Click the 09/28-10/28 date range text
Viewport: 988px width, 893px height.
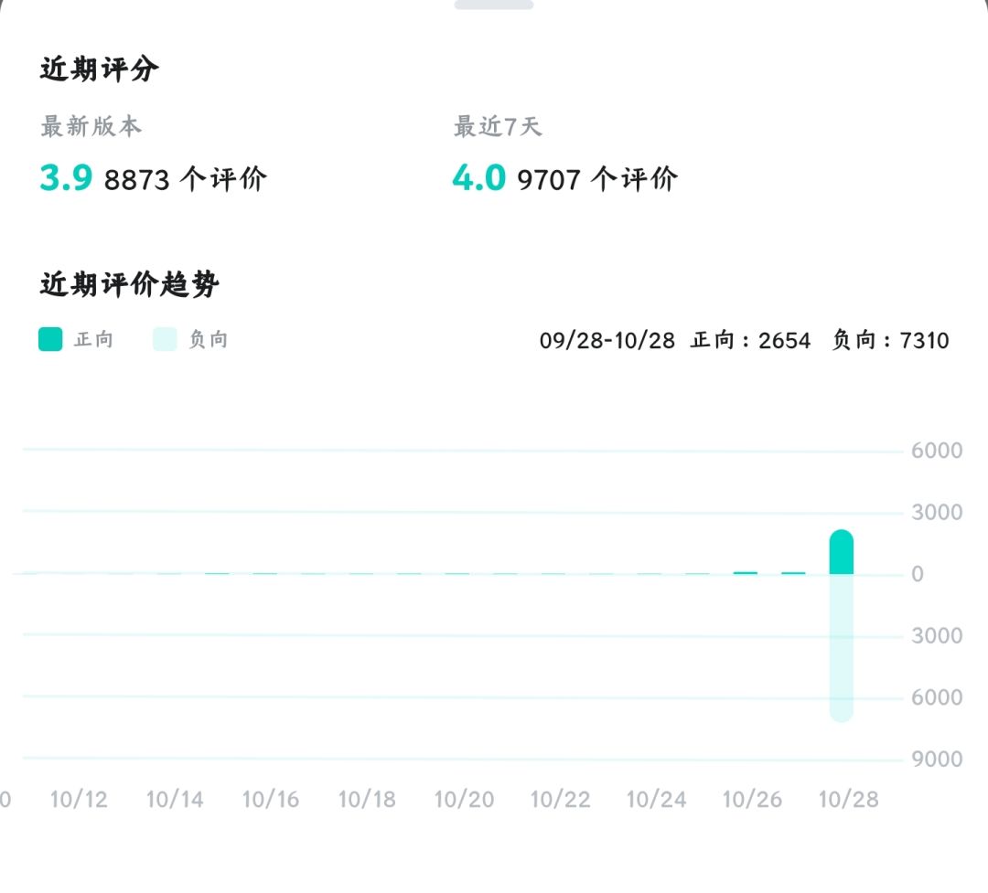[607, 340]
